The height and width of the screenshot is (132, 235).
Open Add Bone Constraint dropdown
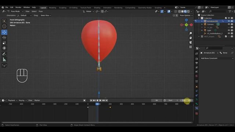pos(217,58)
